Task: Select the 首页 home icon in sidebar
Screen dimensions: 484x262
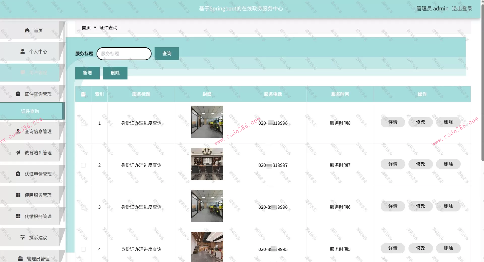Action: click(27, 30)
